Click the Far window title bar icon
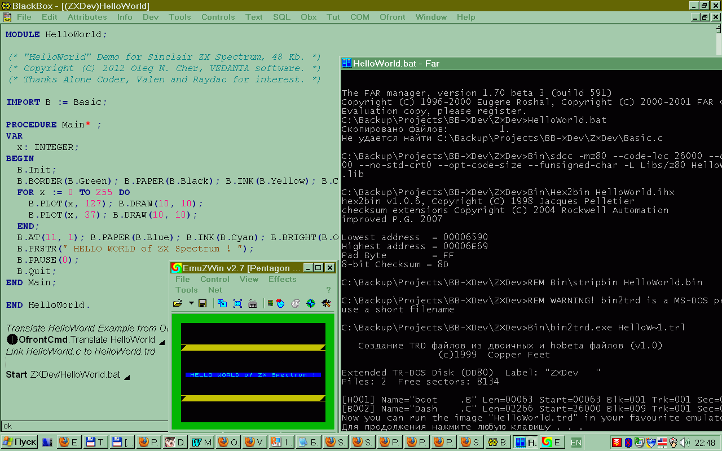This screenshot has width=722, height=451. tap(346, 63)
